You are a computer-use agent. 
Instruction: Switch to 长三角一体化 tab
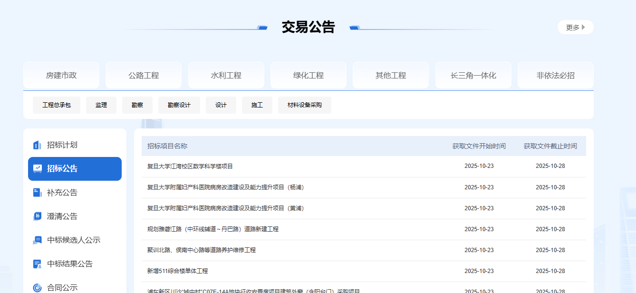(x=473, y=75)
